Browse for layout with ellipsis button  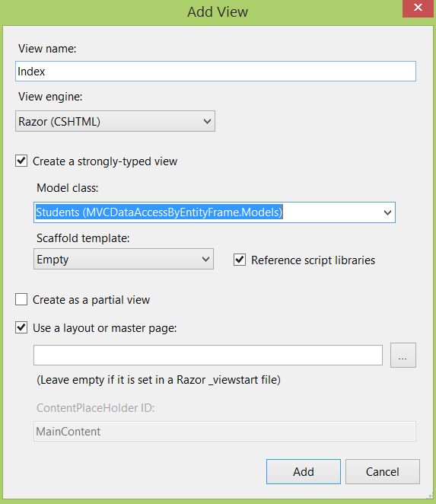pos(403,356)
